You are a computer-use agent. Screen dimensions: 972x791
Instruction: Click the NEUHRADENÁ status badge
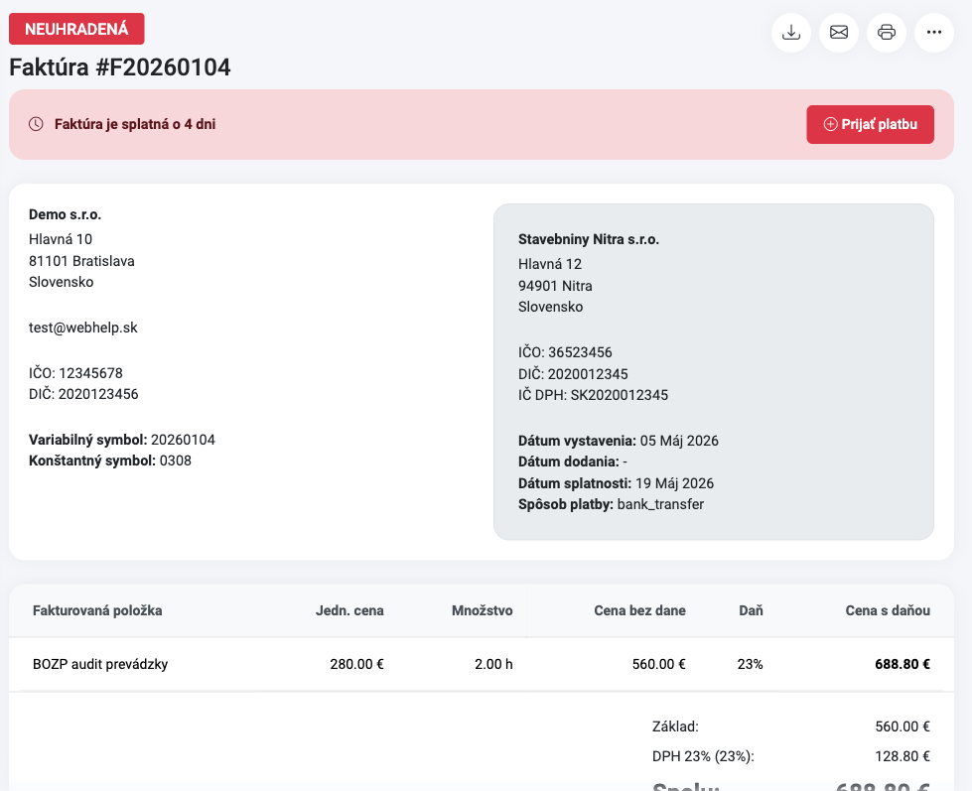click(x=76, y=29)
